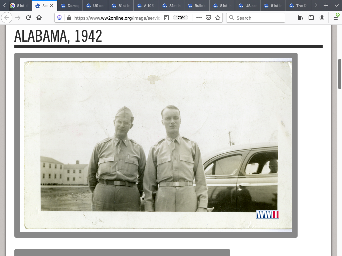Open the Firefox account icon
The image size is (342, 256).
click(x=322, y=18)
